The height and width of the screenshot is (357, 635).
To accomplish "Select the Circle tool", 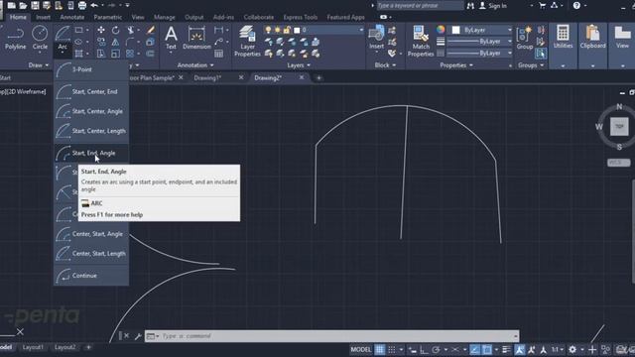I will point(40,38).
